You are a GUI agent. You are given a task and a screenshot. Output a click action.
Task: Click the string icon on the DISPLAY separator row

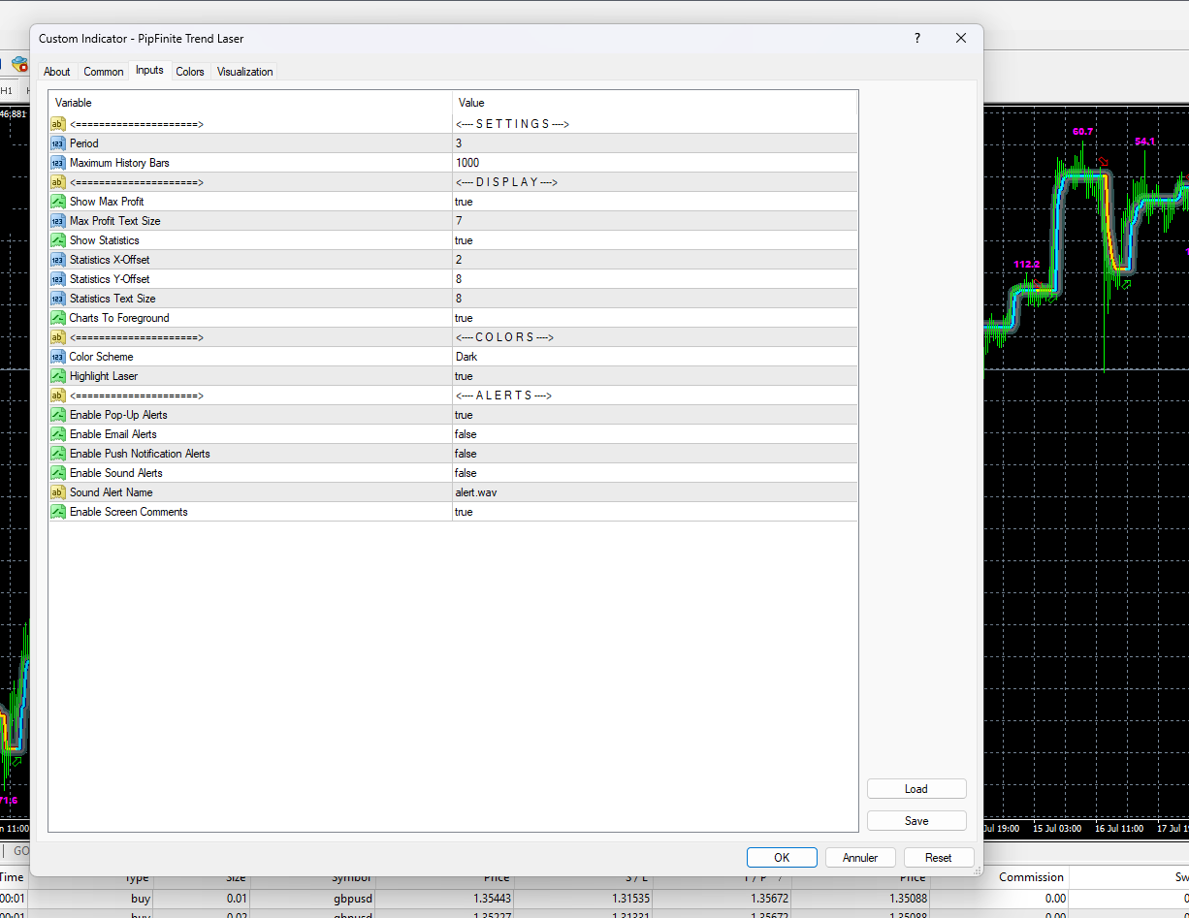tap(57, 182)
